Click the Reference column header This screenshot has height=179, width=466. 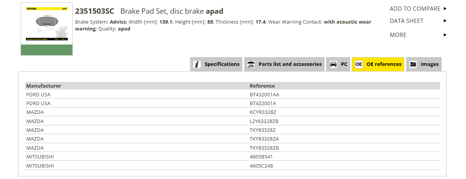262,86
